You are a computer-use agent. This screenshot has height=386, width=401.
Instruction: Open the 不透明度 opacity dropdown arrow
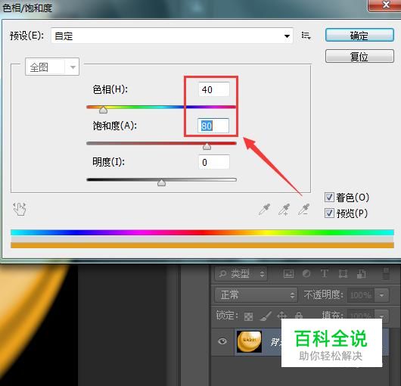381,295
